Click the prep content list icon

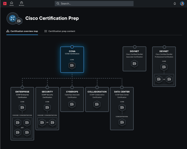46,31
